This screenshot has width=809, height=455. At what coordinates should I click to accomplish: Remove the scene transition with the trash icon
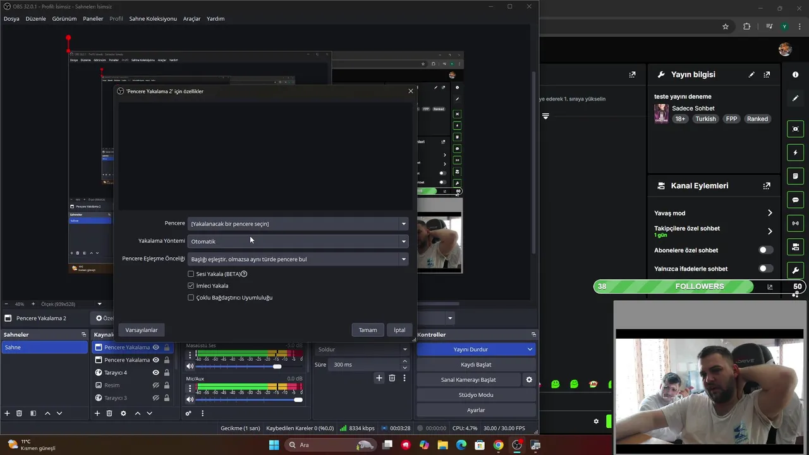click(392, 378)
